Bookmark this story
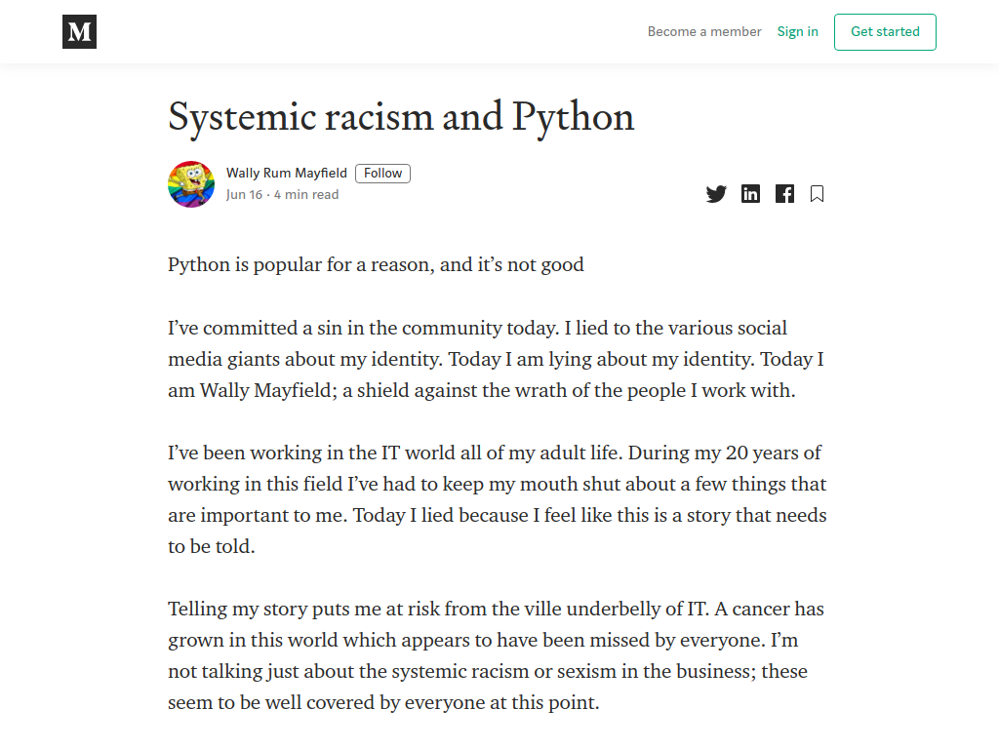999x749 pixels. point(817,194)
